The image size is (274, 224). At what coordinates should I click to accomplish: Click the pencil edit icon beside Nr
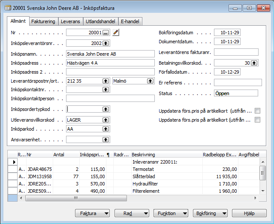point(116,33)
